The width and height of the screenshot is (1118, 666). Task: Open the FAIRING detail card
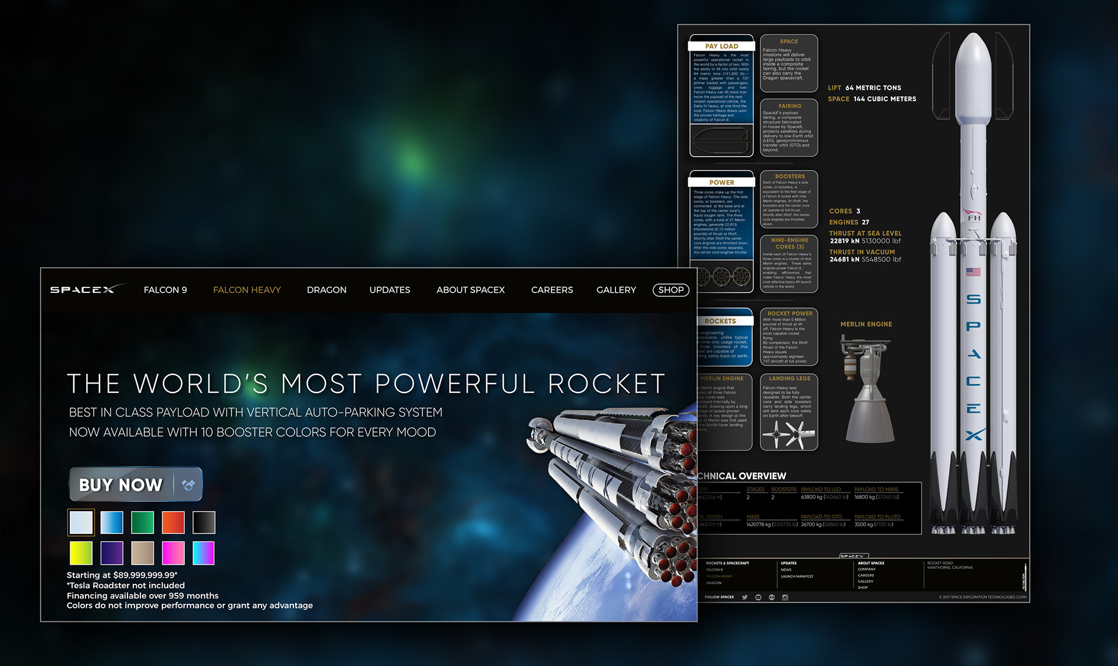789,127
